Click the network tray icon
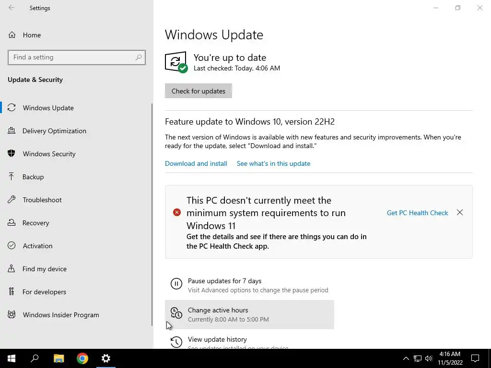 (x=418, y=358)
